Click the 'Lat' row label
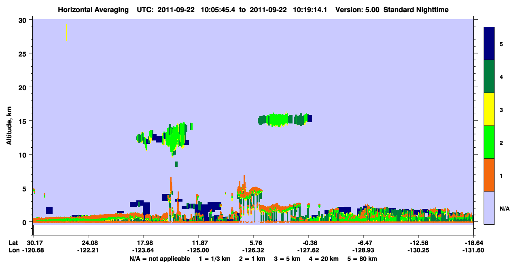 tap(13, 243)
